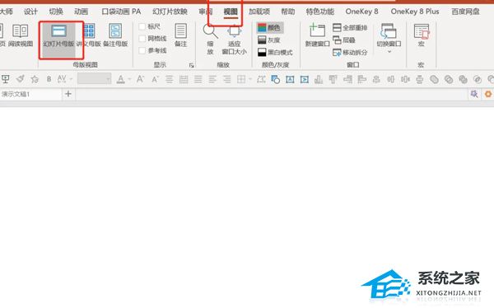Enable the Gridlines (网格线) checkbox

pos(142,39)
